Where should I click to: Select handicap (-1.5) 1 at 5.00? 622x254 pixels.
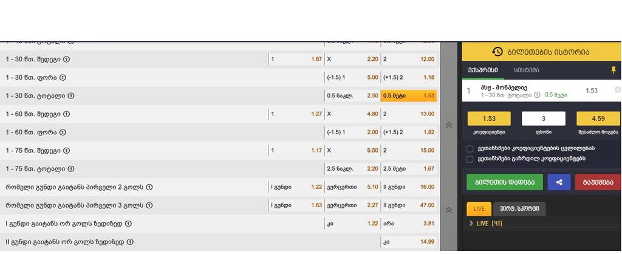click(352, 77)
